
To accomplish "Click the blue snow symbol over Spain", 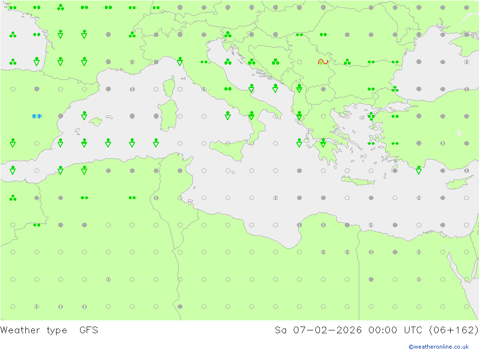I will coord(37,116).
